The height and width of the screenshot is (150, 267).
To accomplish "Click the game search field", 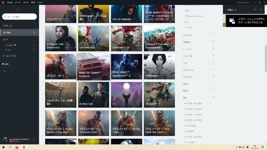I will [19, 17].
